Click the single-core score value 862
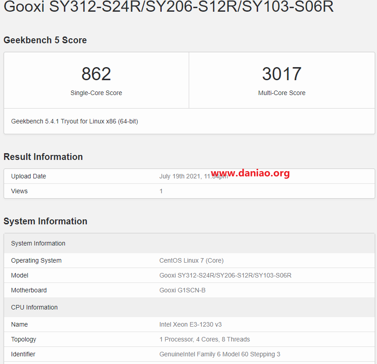377x364 pixels. (x=96, y=73)
